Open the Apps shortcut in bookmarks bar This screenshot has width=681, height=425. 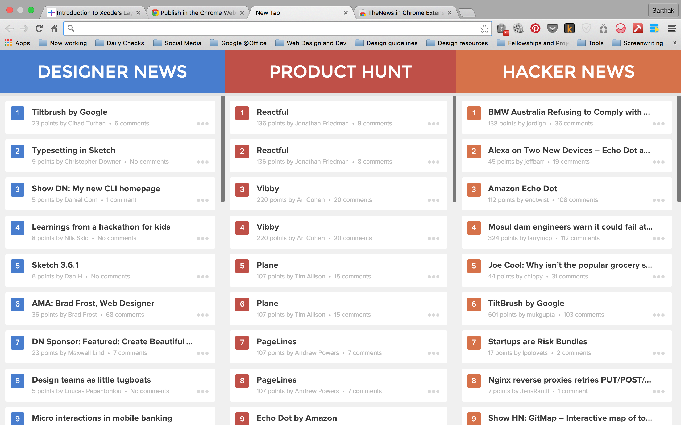point(18,43)
